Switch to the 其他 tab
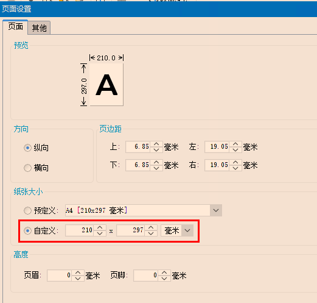Image resolution: width=317 pixels, height=303 pixels. [x=39, y=28]
